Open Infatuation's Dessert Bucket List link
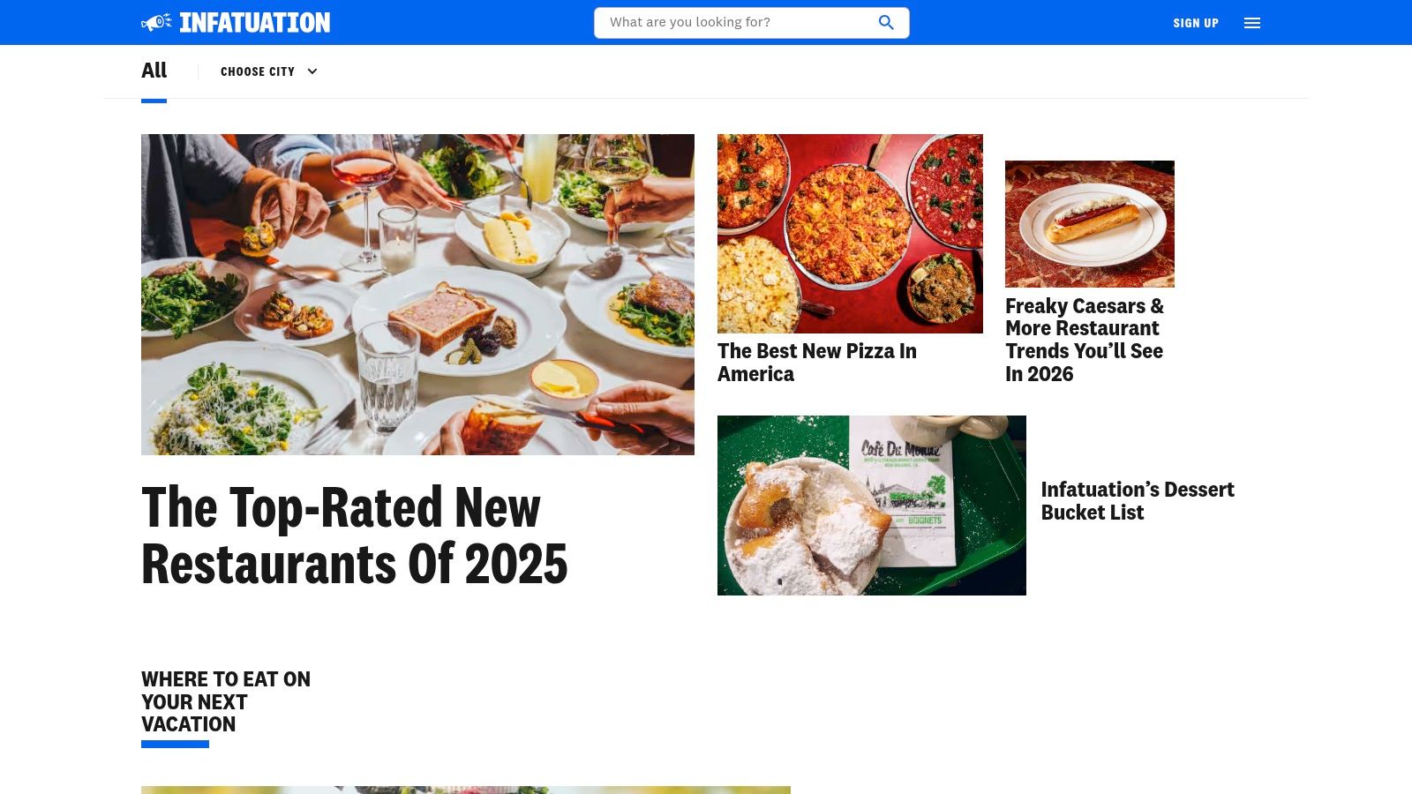Screen dimensions: 1412x794 tap(1138, 501)
